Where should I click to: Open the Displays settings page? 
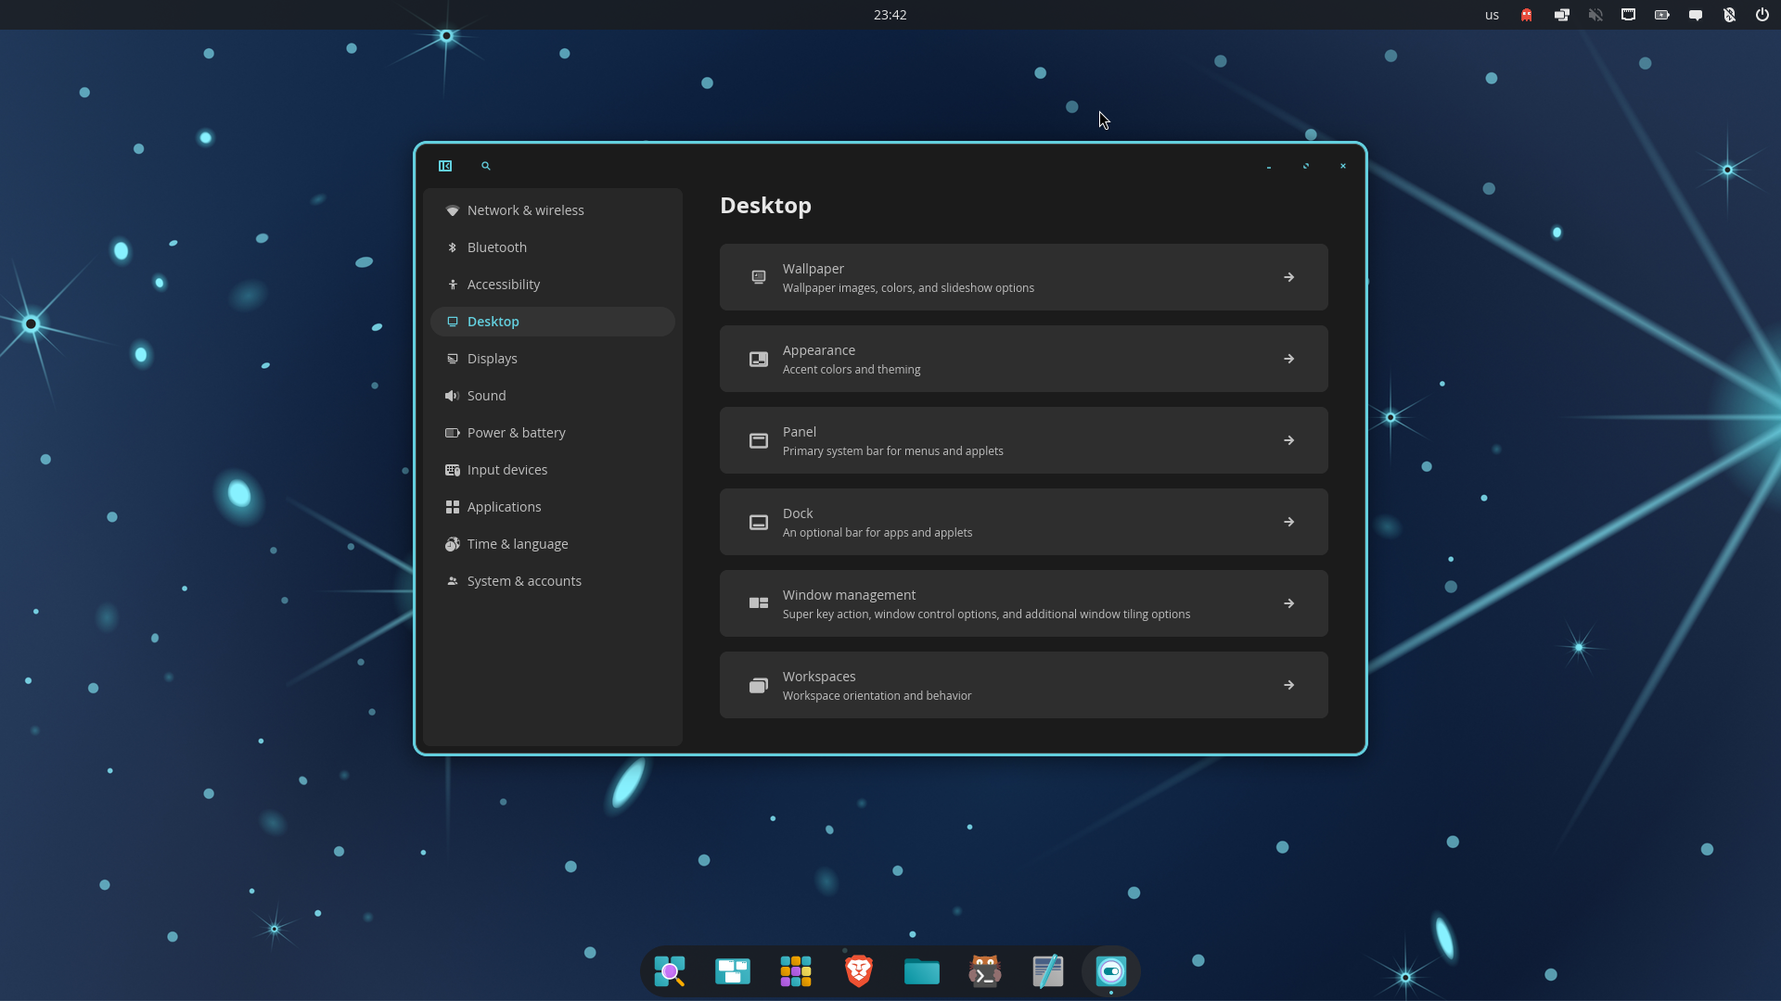(x=553, y=359)
